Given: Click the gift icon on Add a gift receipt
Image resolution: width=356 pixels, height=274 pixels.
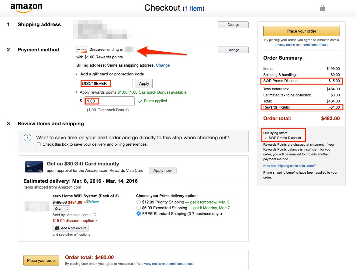Looking at the screenshot, I should point(57,228).
